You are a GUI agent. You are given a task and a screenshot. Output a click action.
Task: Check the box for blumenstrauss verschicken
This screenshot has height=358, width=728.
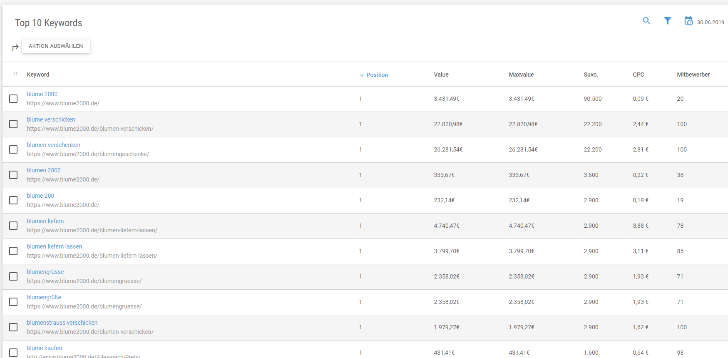(13, 327)
